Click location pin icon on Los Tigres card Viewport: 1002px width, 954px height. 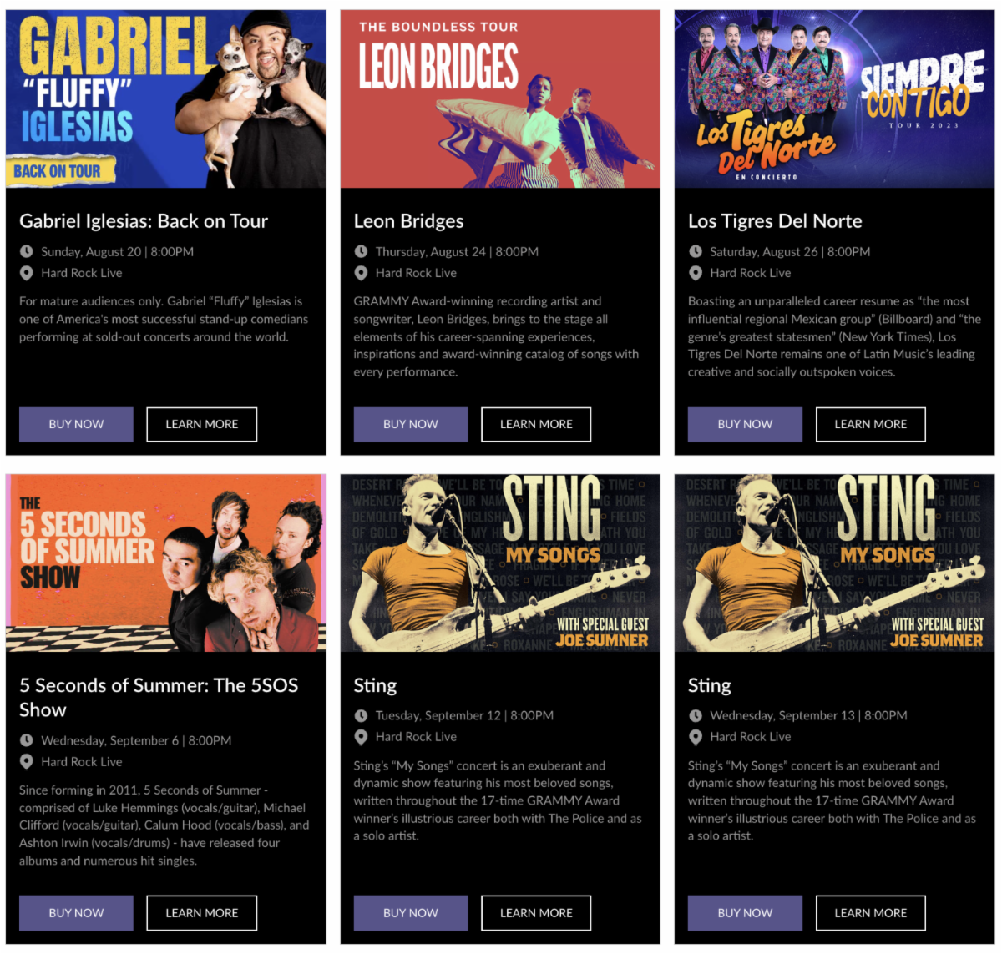[x=696, y=273]
